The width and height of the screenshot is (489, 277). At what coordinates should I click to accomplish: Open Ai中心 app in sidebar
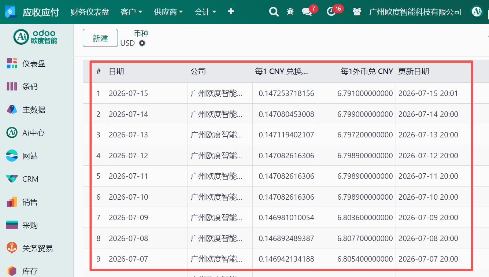click(33, 133)
